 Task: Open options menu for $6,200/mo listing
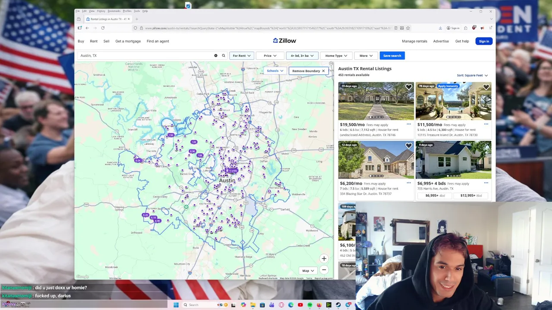[408, 183]
